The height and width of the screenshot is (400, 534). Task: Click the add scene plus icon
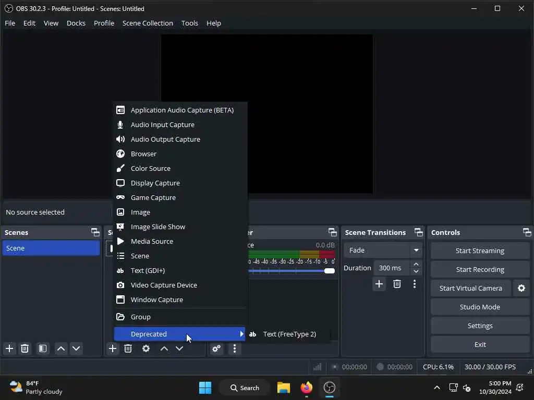tap(9, 348)
